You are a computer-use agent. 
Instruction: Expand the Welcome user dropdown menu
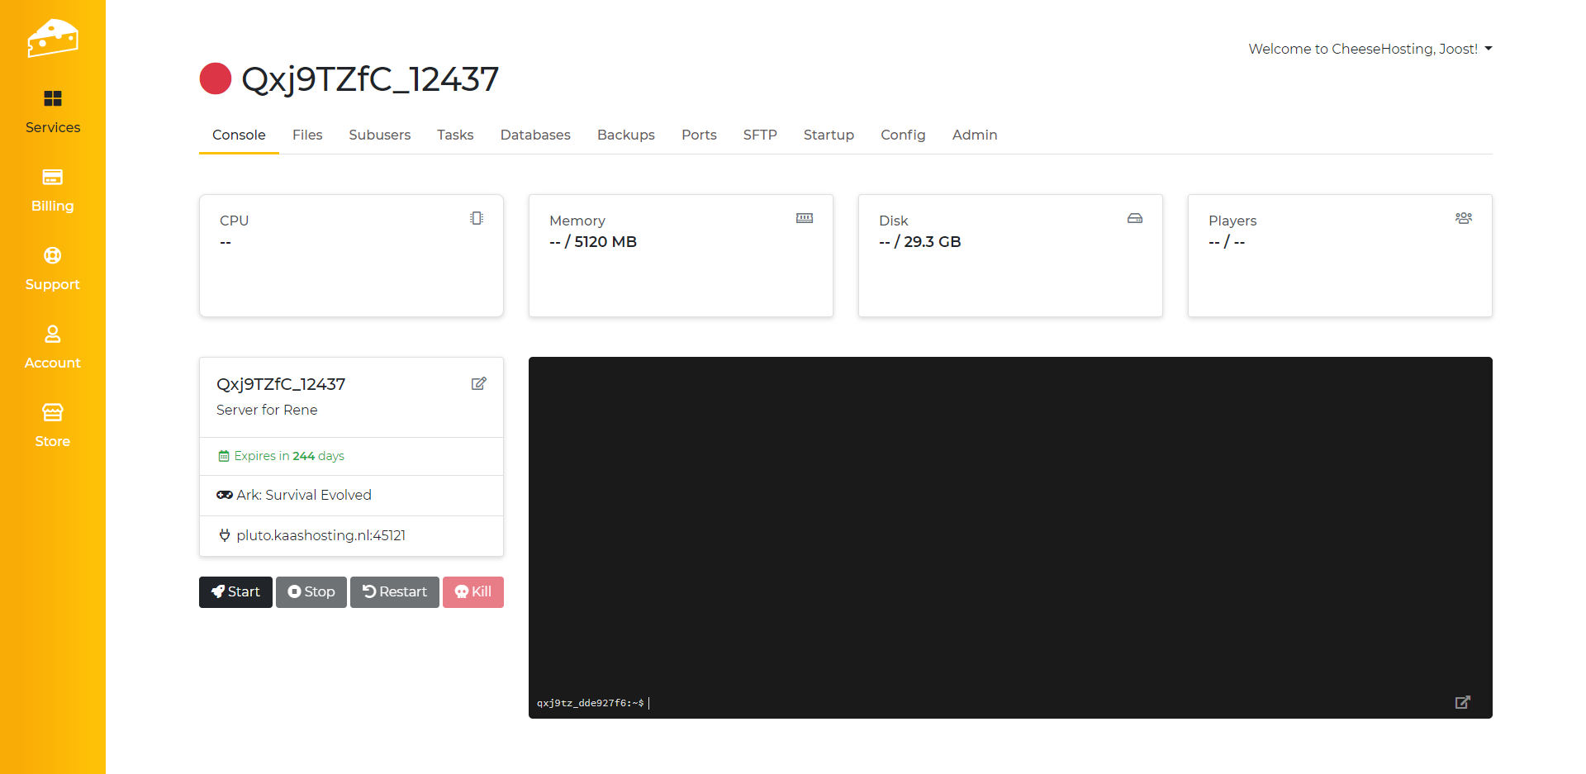point(1370,49)
